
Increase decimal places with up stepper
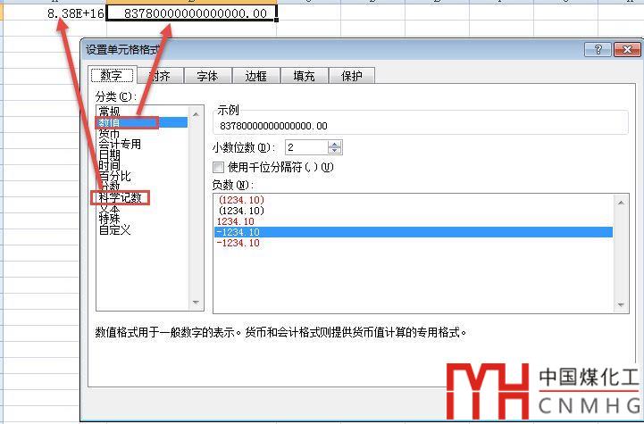(x=335, y=144)
